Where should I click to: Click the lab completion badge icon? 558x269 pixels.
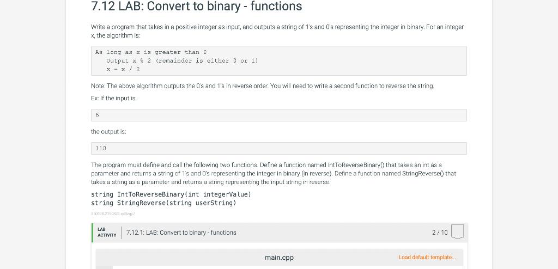coord(457,231)
